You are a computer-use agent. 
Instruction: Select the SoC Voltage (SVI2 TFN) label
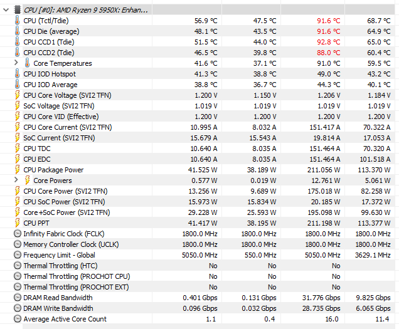tap(59, 106)
